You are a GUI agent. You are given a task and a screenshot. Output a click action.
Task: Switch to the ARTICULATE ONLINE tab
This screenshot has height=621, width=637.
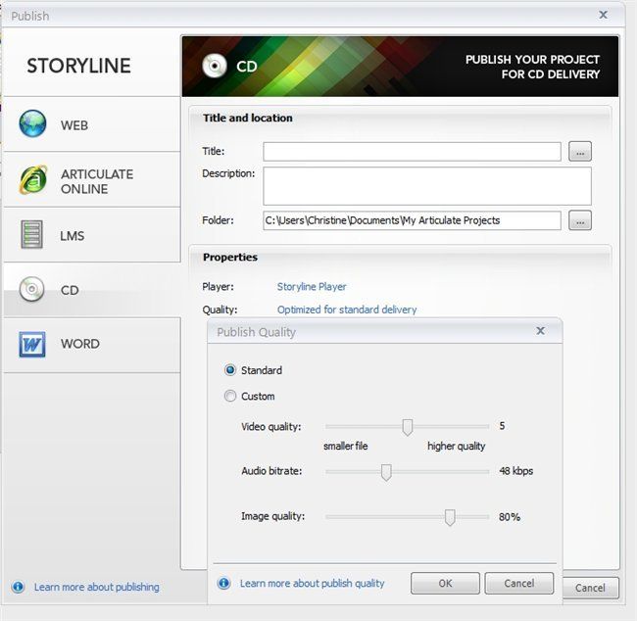(92, 180)
